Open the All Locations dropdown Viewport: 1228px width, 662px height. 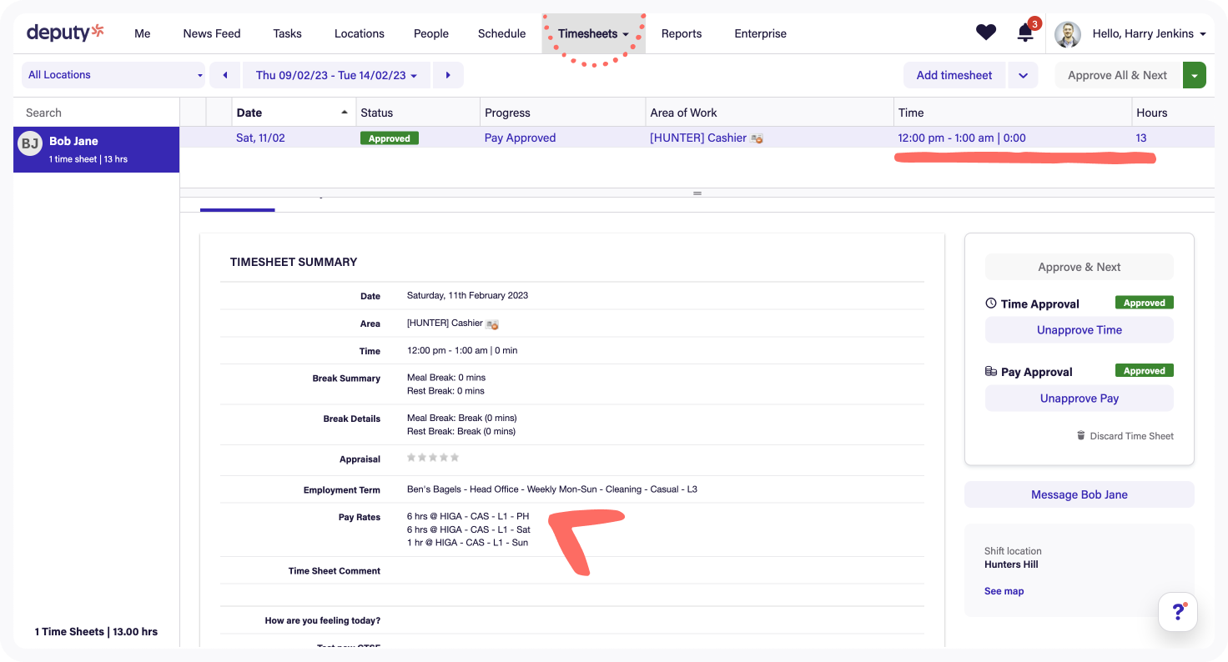[113, 74]
